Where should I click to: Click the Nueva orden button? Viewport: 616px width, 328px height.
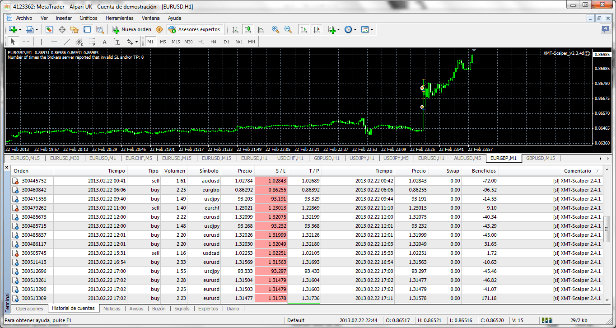[132, 29]
